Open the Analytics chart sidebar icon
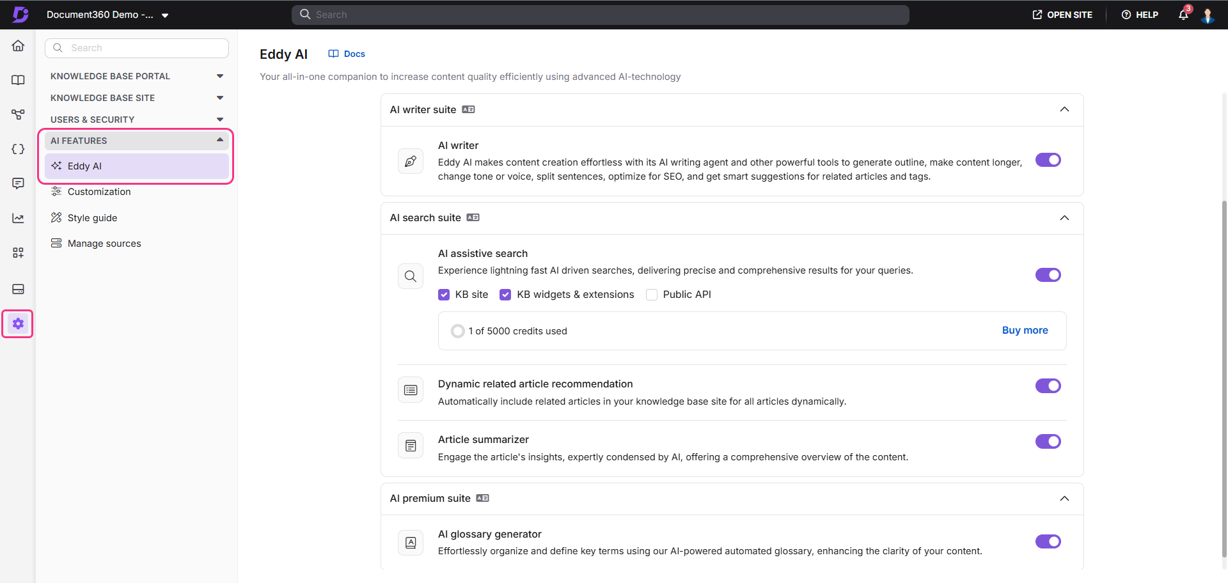This screenshot has height=583, width=1228. [18, 218]
